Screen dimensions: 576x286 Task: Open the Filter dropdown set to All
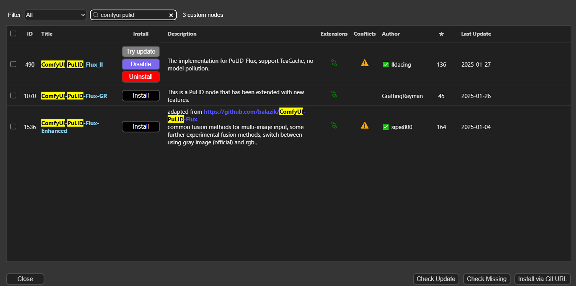[55, 15]
